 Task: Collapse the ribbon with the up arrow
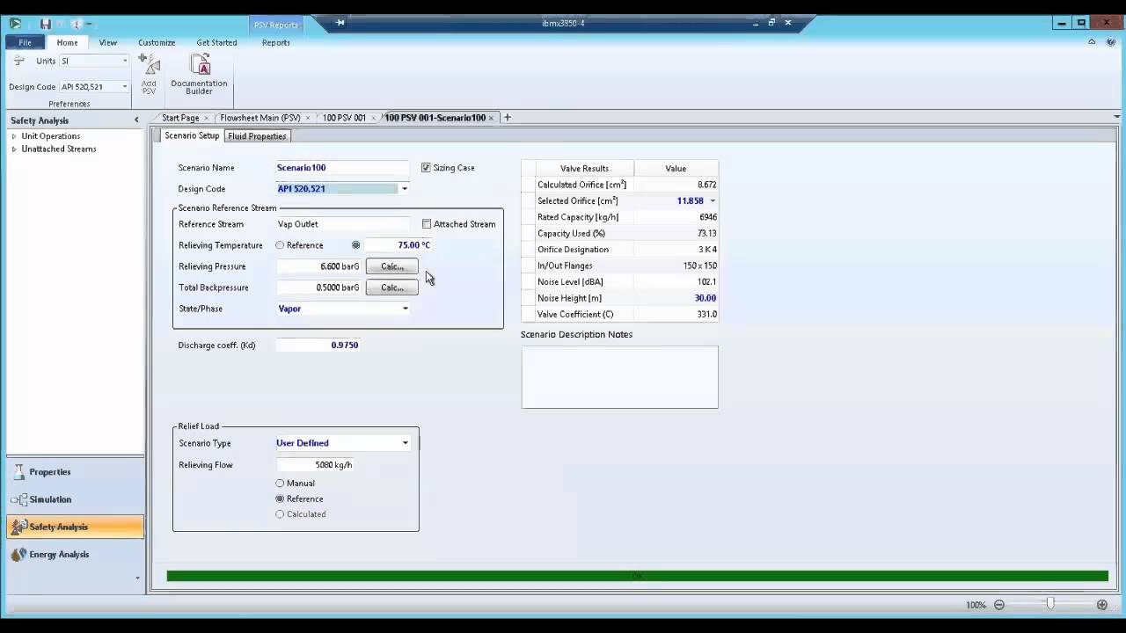(x=1093, y=42)
